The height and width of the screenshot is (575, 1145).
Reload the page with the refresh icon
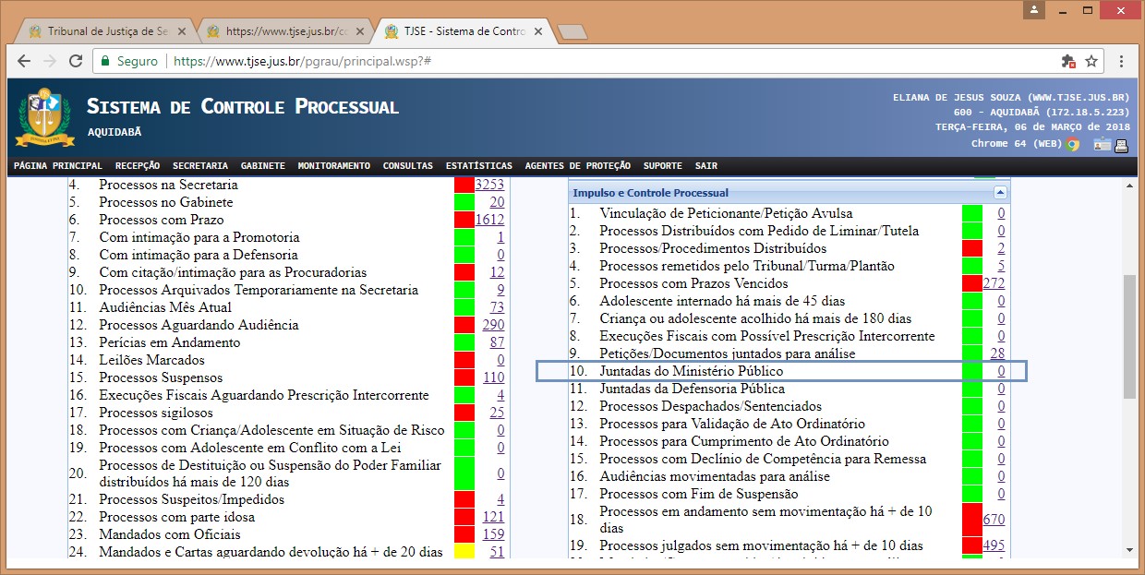[77, 62]
